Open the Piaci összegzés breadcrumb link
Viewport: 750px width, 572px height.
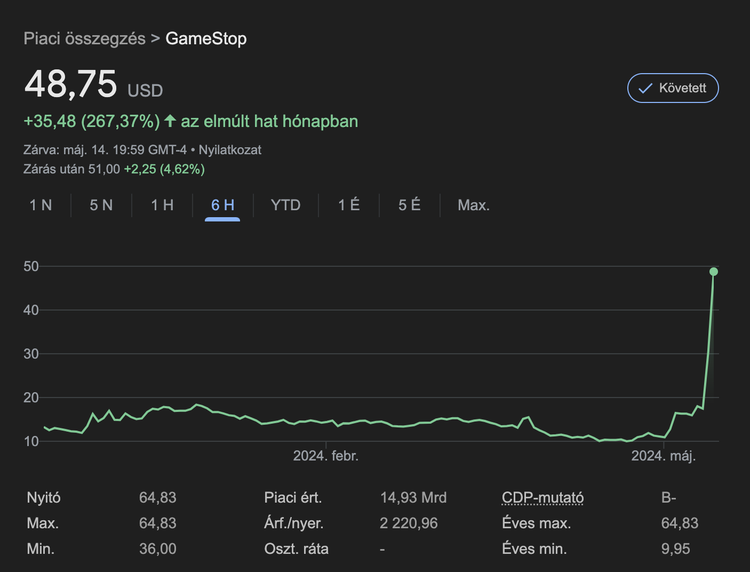[84, 38]
